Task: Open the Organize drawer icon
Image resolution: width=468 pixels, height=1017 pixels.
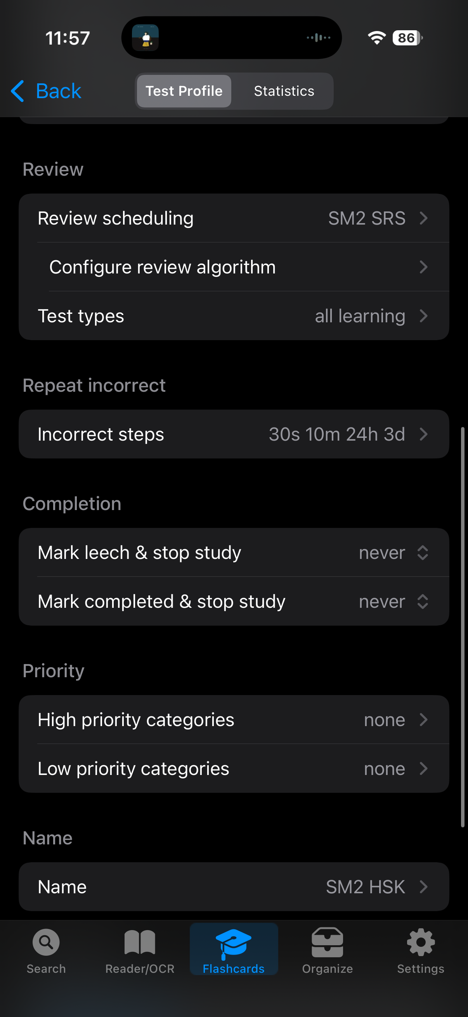Action: click(x=327, y=942)
